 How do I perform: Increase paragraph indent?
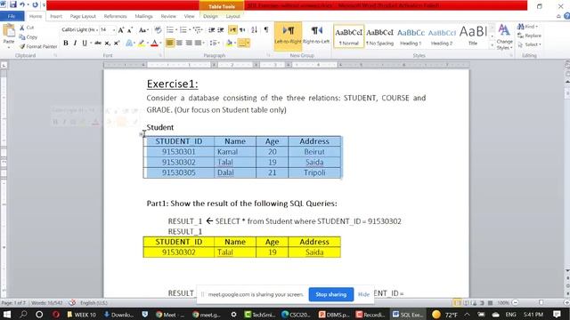tap(221, 30)
